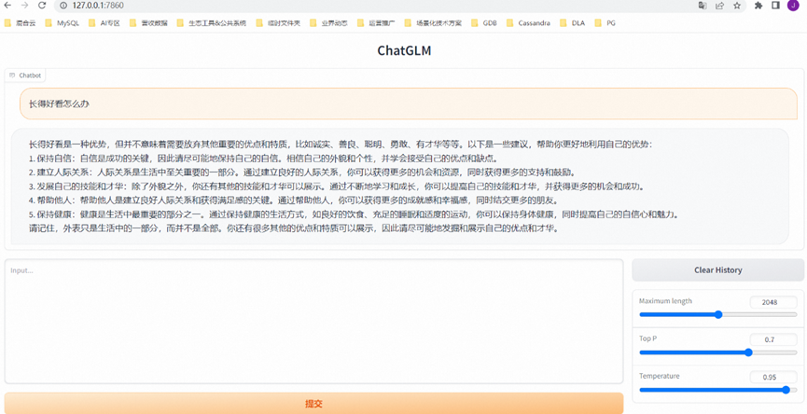
Task: Focus the Input... chat text area
Action: [x=314, y=322]
